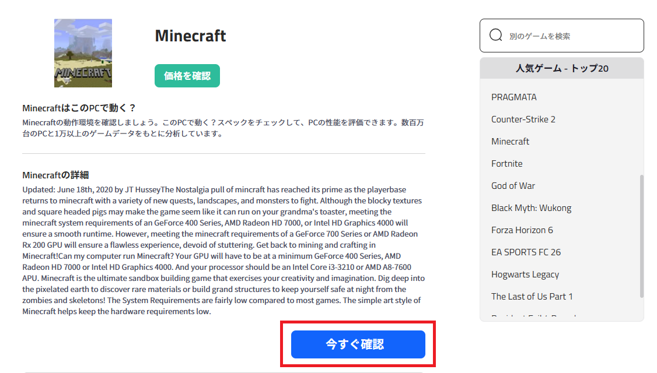This screenshot has height=373, width=657.
Task: Click the magnifier search icon
Action: [x=496, y=35]
